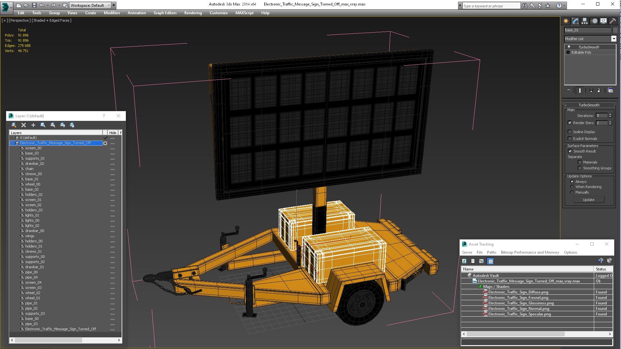Click the pin stack icon
Screen dimensions: 621x349
point(569,90)
